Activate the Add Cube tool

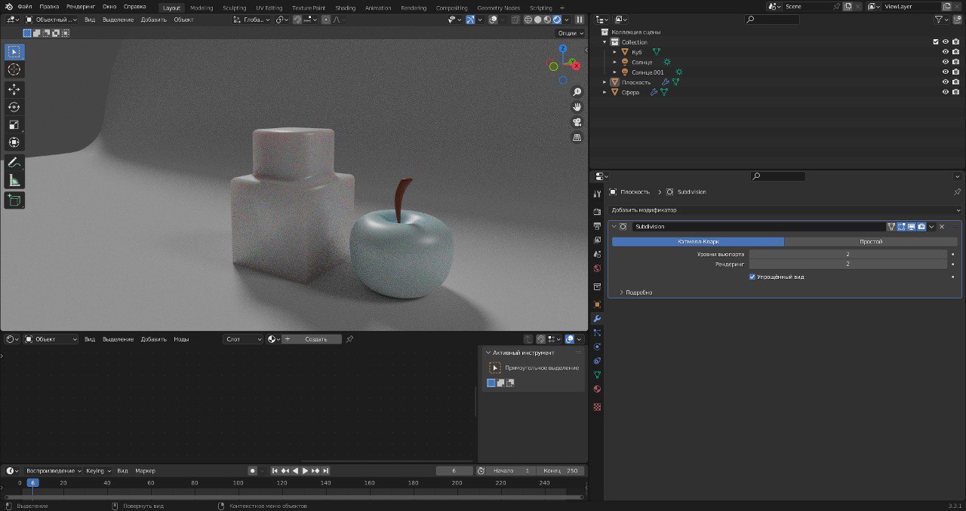tap(14, 200)
